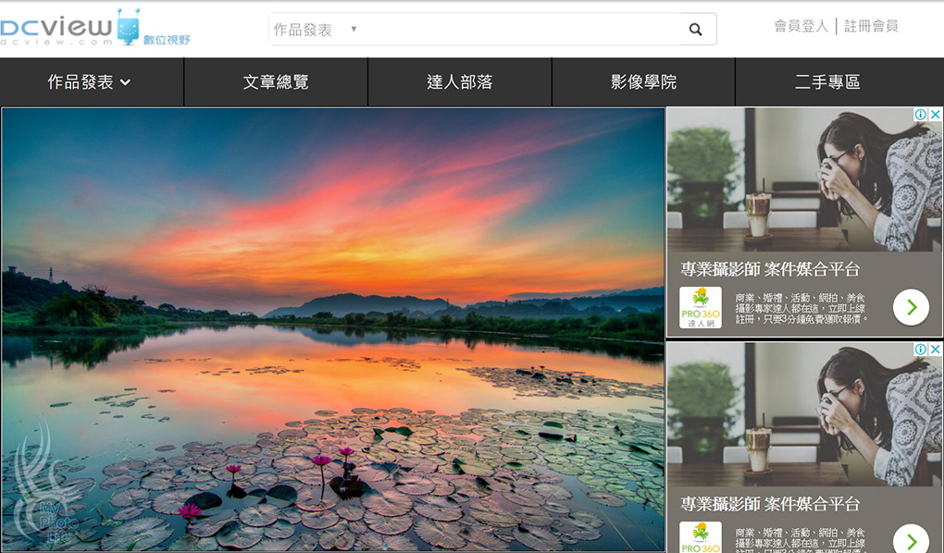Click green arrow on bottom ad
Image resolution: width=944 pixels, height=553 pixels.
[911, 540]
